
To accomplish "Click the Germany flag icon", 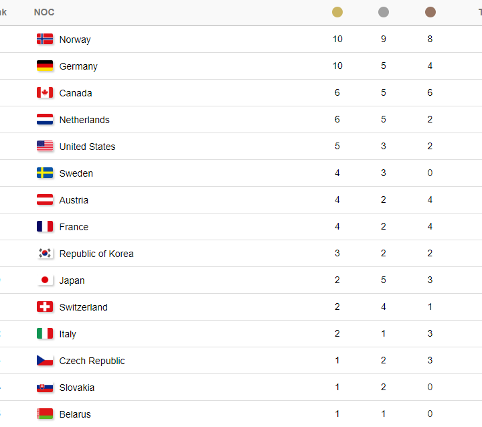I will point(45,66).
